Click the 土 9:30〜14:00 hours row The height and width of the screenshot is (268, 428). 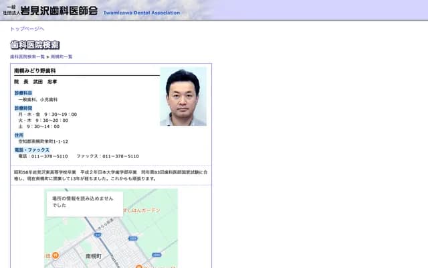tap(39, 127)
